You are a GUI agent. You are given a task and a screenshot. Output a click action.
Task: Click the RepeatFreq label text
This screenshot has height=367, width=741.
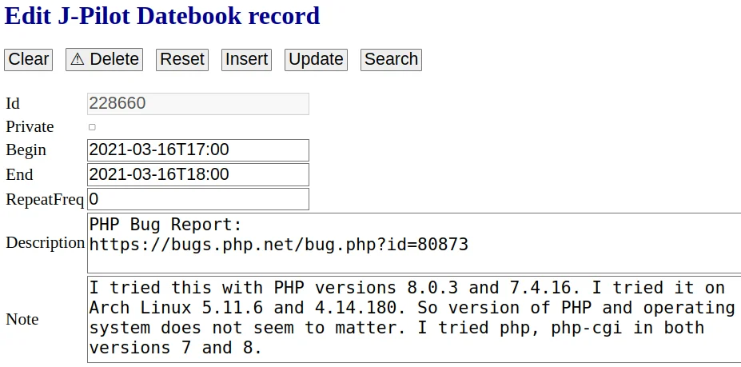pos(45,198)
